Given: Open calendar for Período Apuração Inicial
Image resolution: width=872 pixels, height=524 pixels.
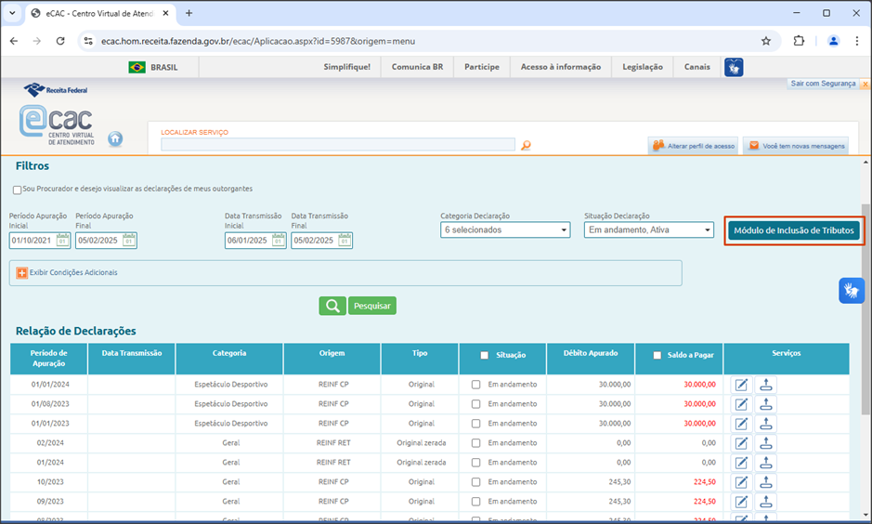Looking at the screenshot, I should 62,241.
